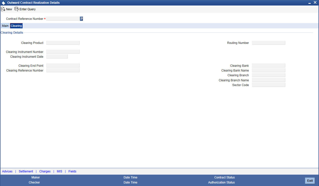Open the Fields link
The image size is (319, 186).
pos(72,171)
